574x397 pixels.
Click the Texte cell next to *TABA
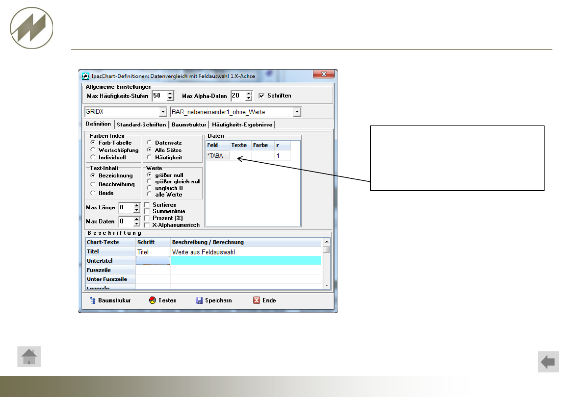240,156
